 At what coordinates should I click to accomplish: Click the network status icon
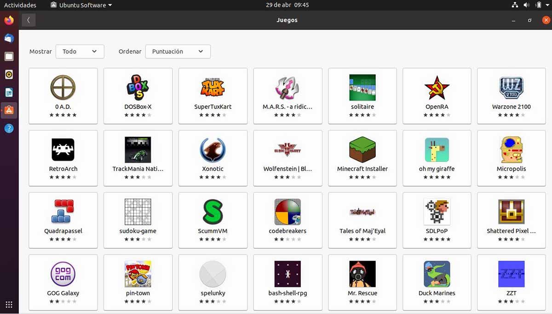coord(515,5)
